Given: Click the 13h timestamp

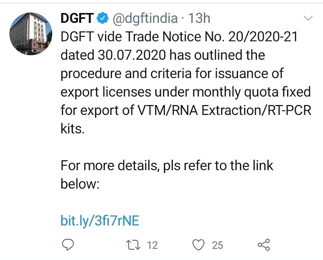Looking at the screenshot, I should point(199,18).
